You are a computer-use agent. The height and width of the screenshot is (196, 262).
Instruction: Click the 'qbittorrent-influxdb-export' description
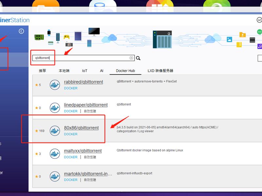click(135, 173)
